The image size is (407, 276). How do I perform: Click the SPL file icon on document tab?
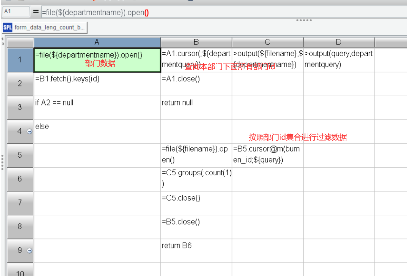(x=8, y=27)
